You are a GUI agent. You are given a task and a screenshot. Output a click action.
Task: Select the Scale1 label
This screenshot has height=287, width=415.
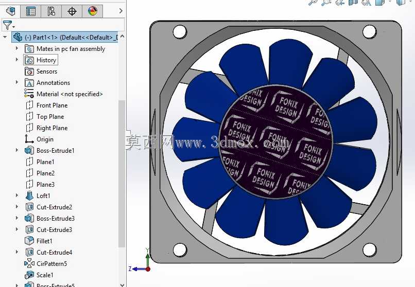click(45, 275)
